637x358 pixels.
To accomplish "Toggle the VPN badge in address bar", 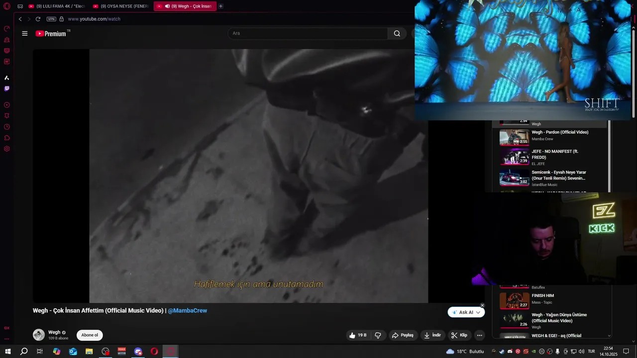I will pyautogui.click(x=51, y=19).
